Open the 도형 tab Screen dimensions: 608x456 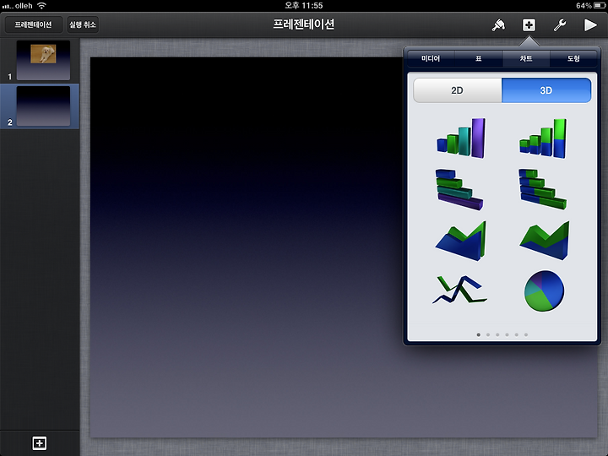(573, 58)
